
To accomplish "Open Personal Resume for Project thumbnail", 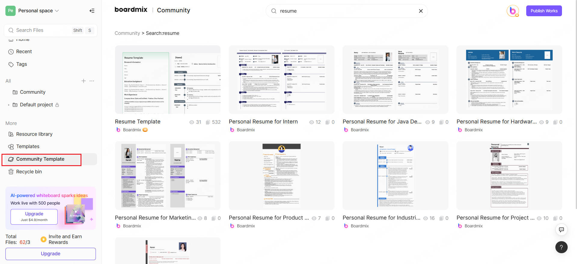I will pyautogui.click(x=509, y=176).
